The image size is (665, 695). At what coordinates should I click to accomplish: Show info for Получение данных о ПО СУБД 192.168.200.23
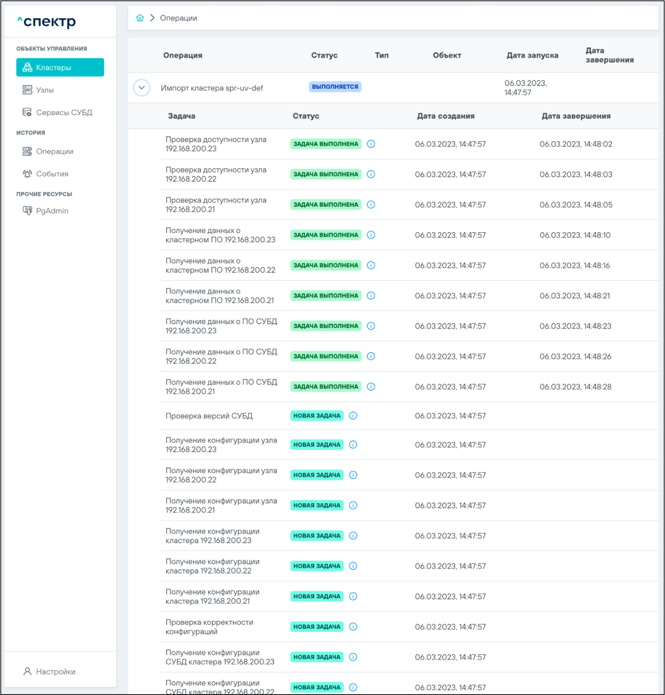click(371, 326)
